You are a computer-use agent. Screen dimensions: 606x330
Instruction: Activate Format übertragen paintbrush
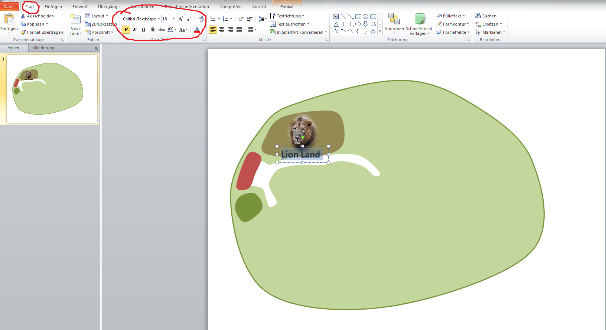point(42,32)
